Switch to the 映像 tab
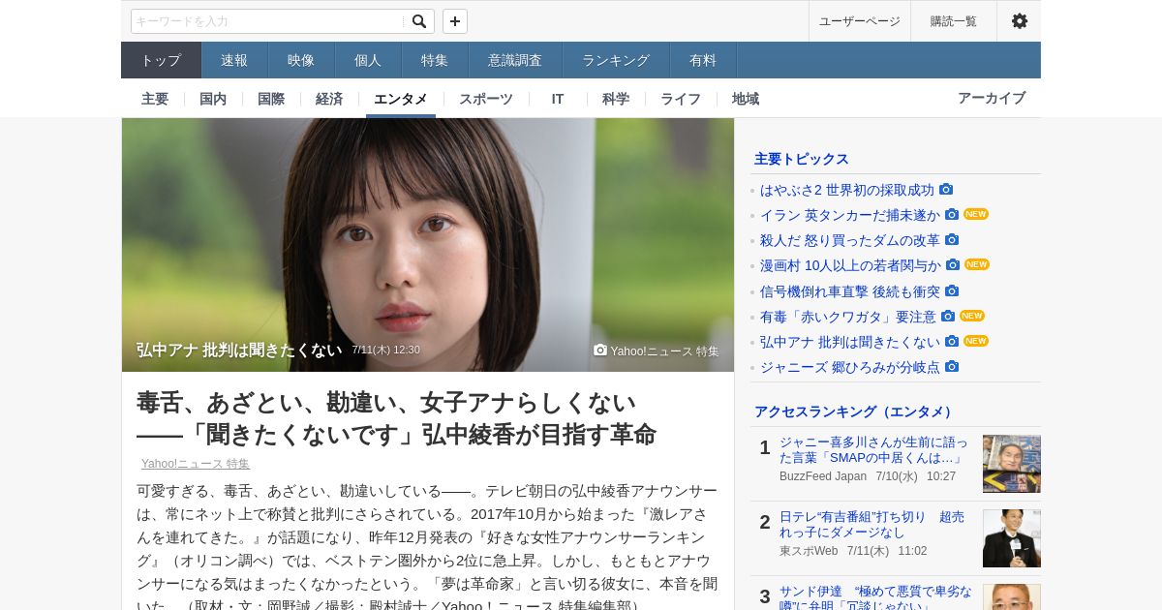Screen dimensions: 1162x610 (x=301, y=60)
